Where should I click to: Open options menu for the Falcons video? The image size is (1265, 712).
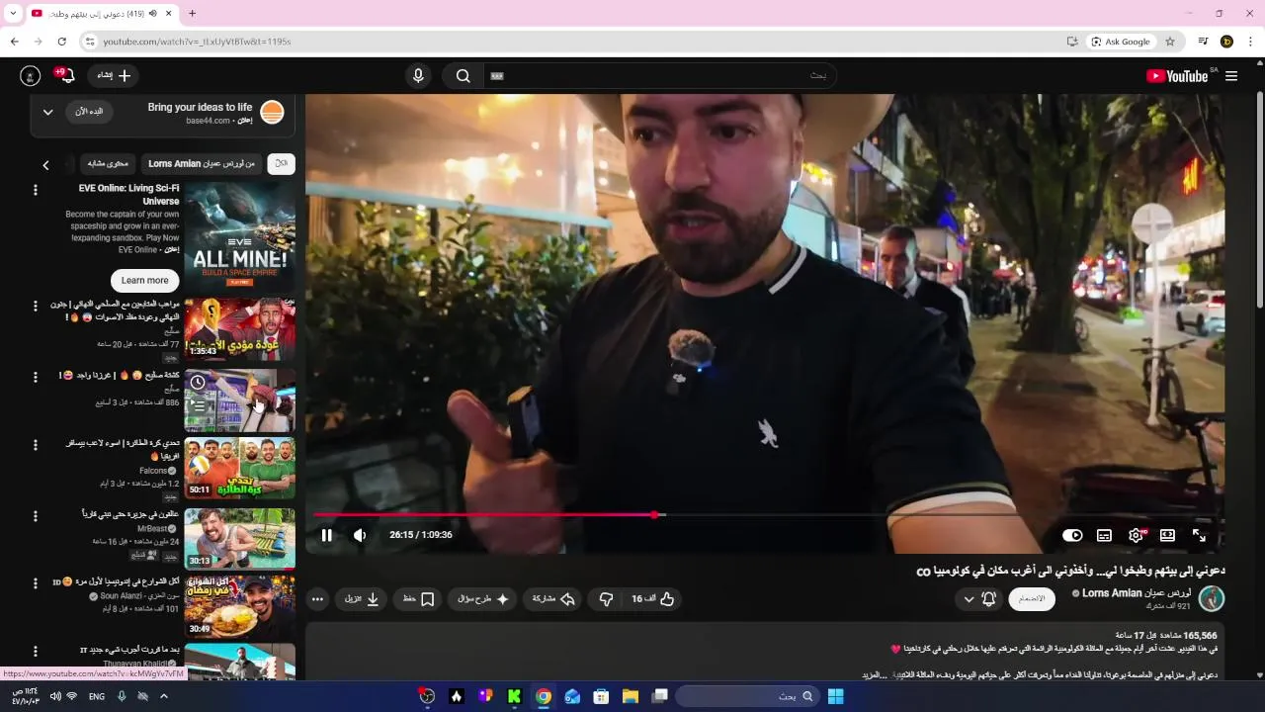[x=36, y=446]
